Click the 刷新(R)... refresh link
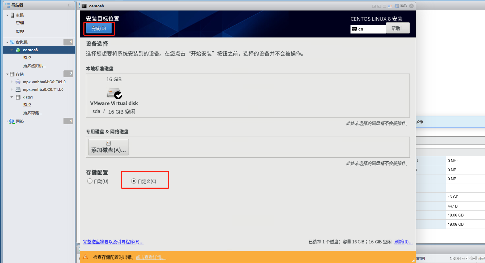Screen dimensions: 485x263 click(403, 242)
